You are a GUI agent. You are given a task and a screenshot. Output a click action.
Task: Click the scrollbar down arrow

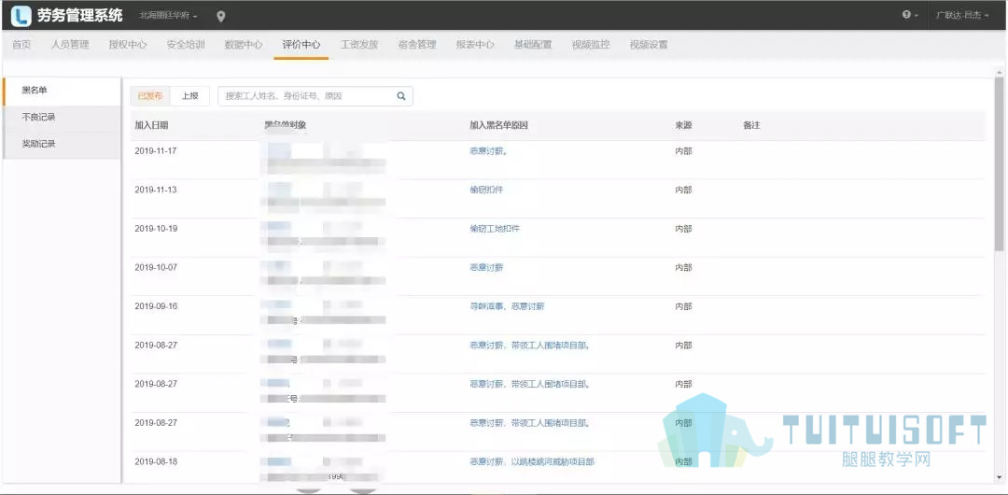(x=999, y=477)
